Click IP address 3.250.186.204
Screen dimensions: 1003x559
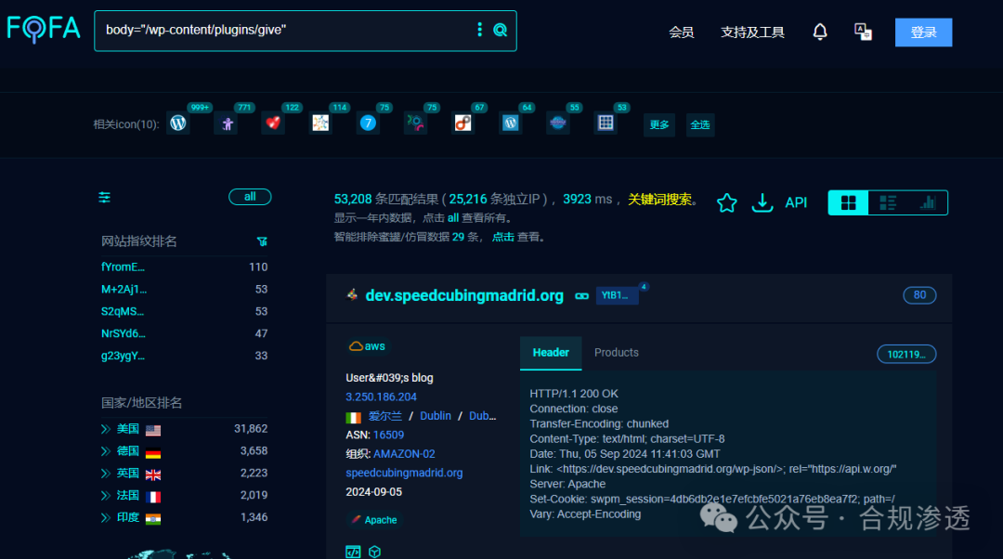tap(382, 397)
